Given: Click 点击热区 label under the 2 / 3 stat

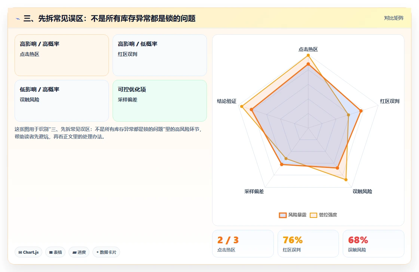Looking at the screenshot, I should point(226,250).
